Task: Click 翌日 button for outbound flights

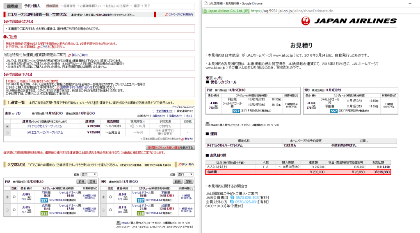Action: click(92, 182)
